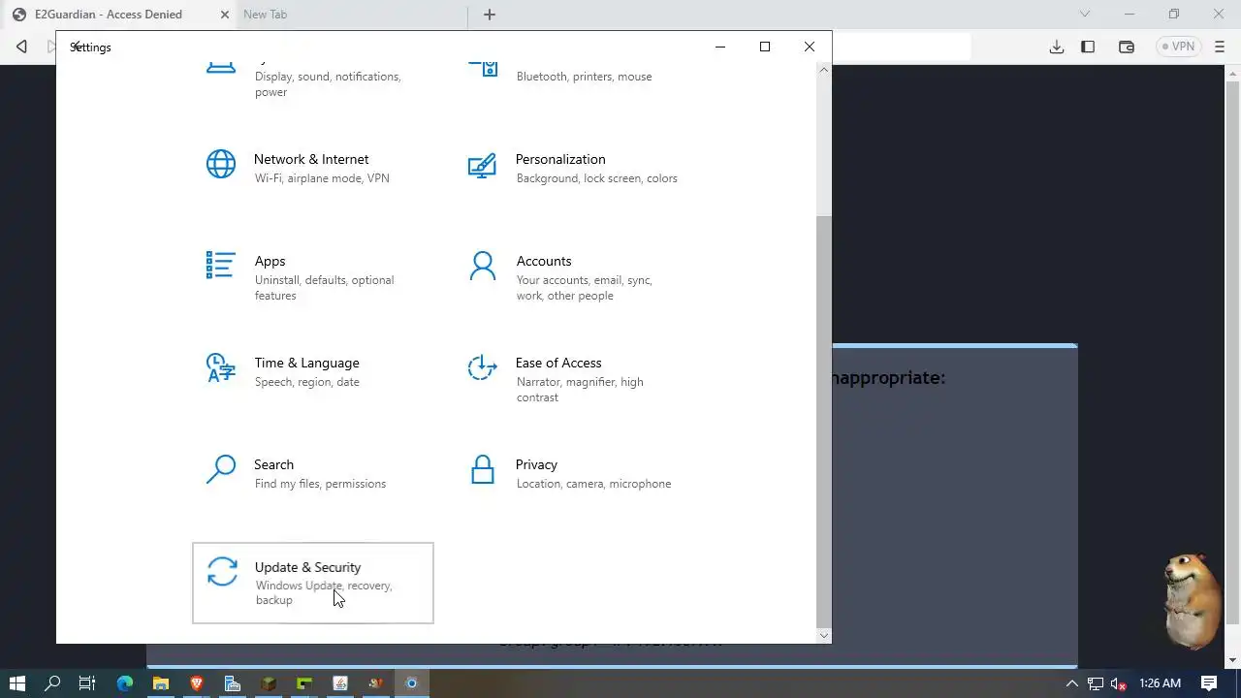The height and width of the screenshot is (698, 1241).
Task: Click the browser back arrow
Action: tap(21, 47)
